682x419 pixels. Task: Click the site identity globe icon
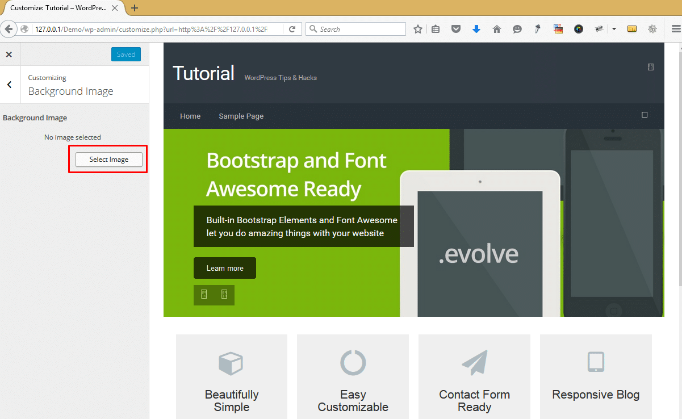click(25, 29)
